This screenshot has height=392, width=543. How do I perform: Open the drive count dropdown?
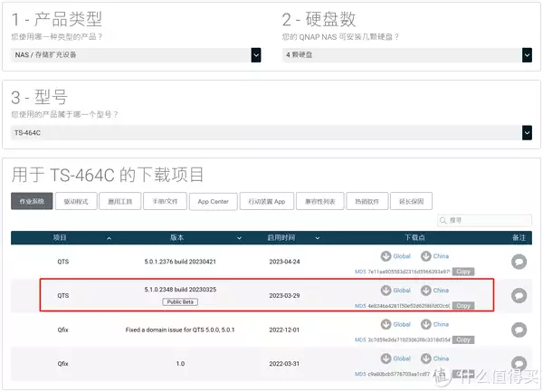coord(407,55)
